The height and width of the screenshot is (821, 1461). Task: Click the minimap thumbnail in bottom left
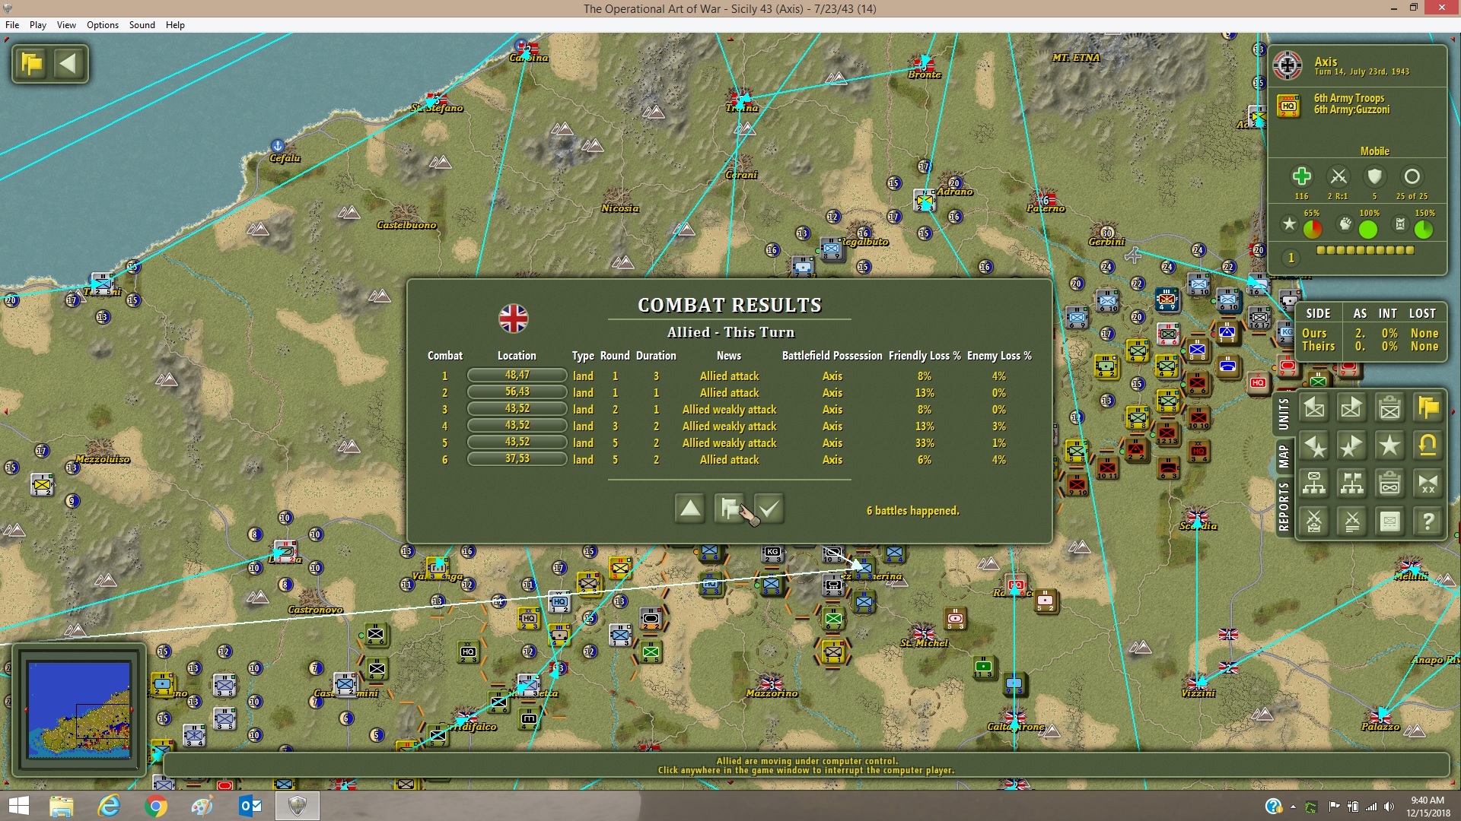coord(79,710)
